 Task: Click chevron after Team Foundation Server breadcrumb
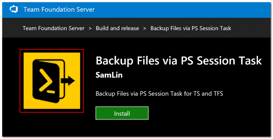(x=90, y=28)
